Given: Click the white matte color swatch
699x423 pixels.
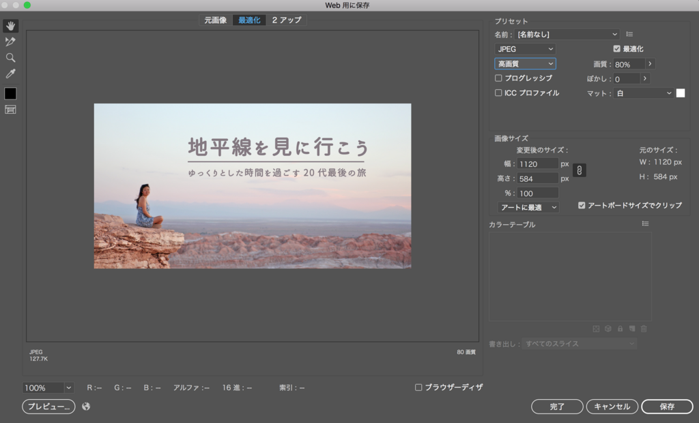Looking at the screenshot, I should pos(681,93).
